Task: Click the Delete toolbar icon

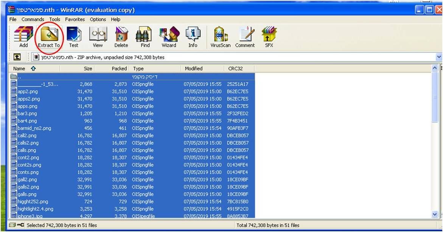Action: (x=121, y=37)
